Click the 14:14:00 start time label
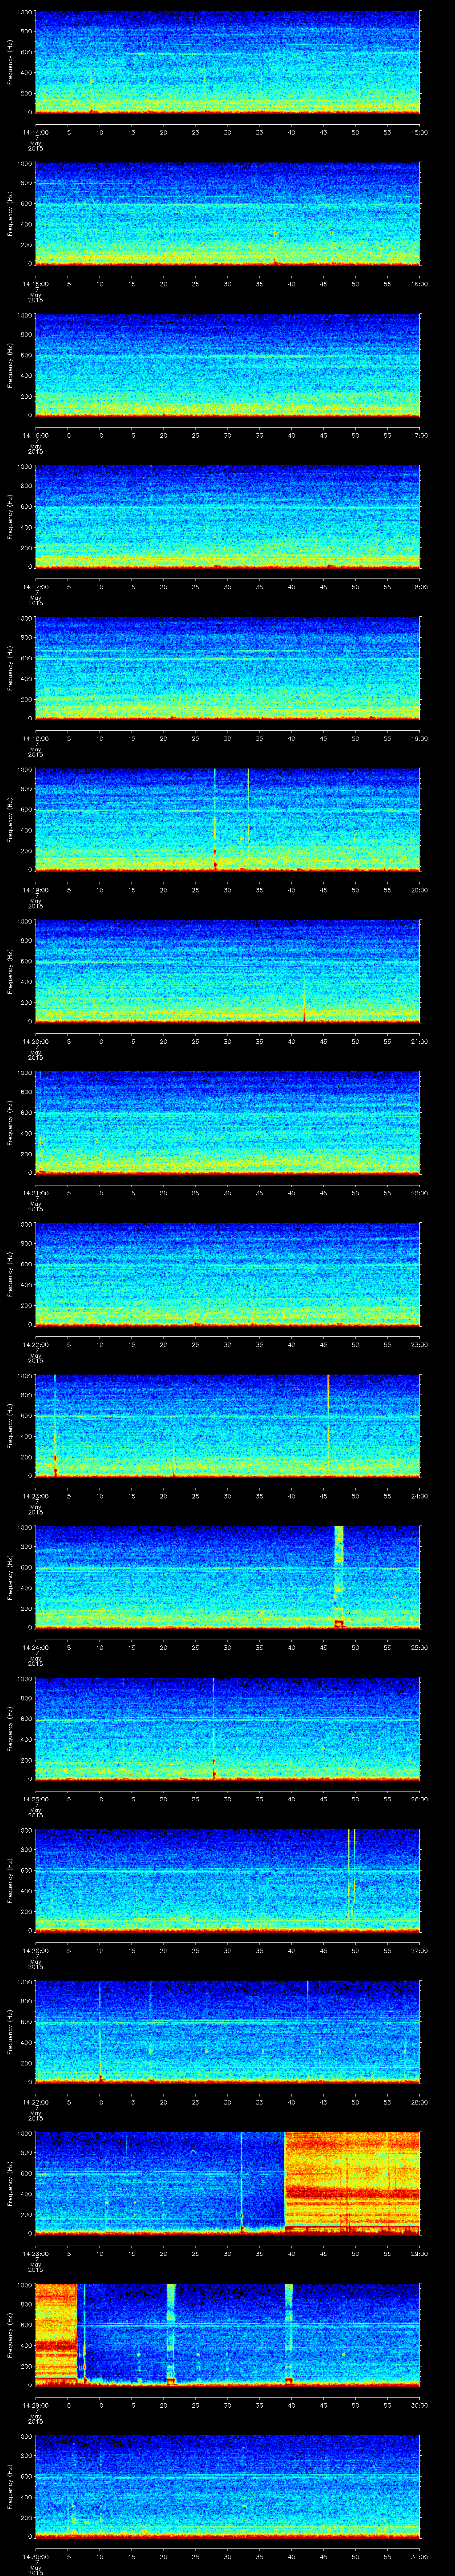Viewport: 455px width, 2576px height. click(35, 132)
